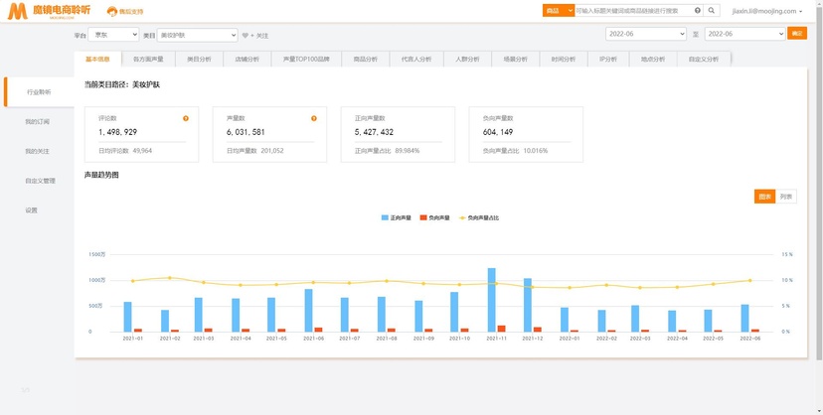Click the help icon in search box
This screenshot has width=823, height=415.
698,11
